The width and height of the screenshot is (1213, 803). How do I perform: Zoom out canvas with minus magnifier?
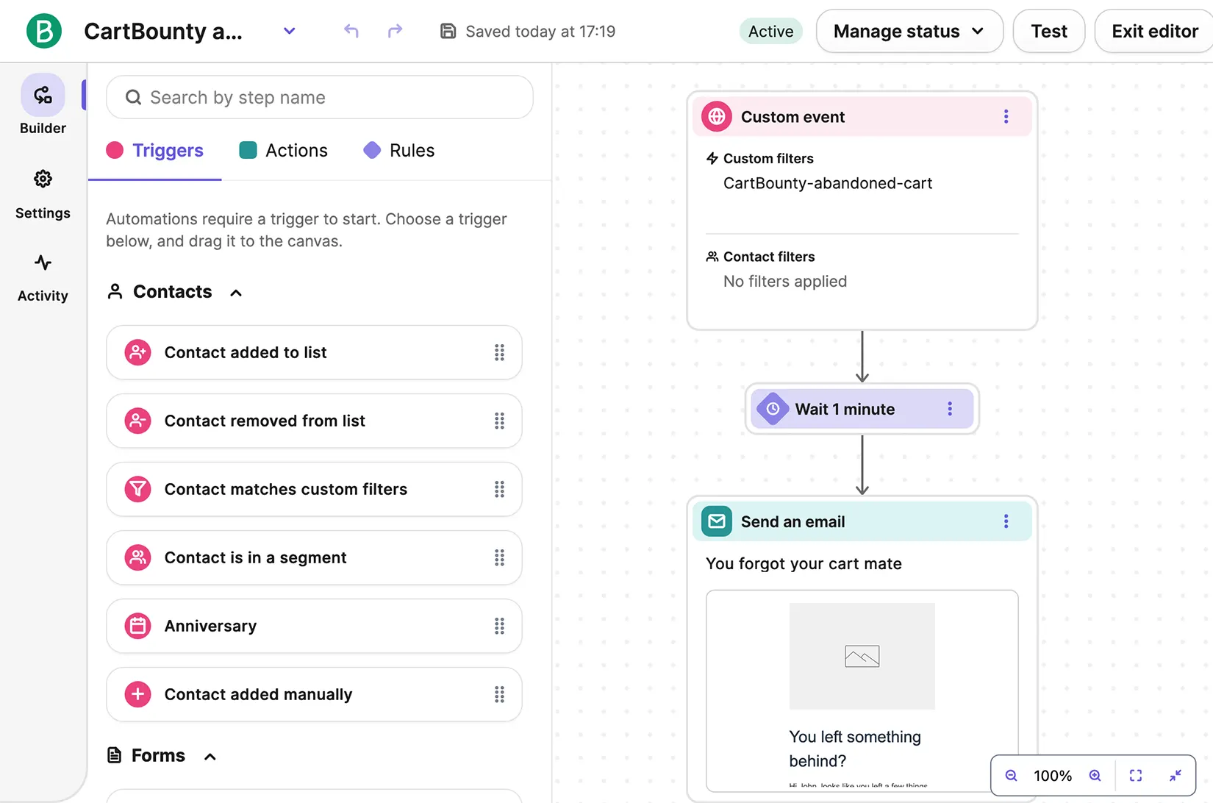click(1012, 775)
